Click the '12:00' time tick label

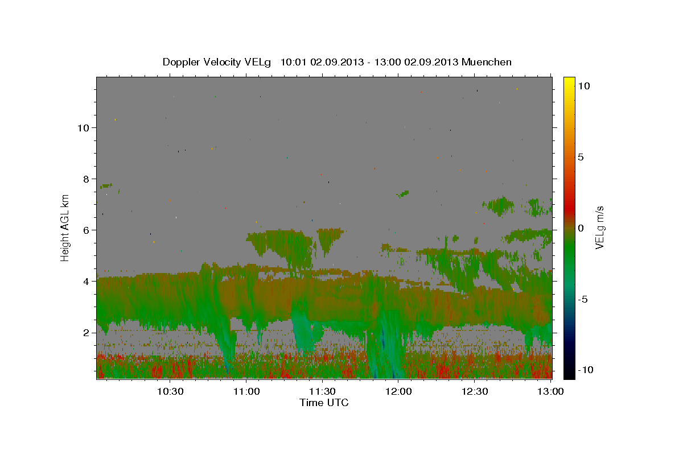tap(398, 391)
